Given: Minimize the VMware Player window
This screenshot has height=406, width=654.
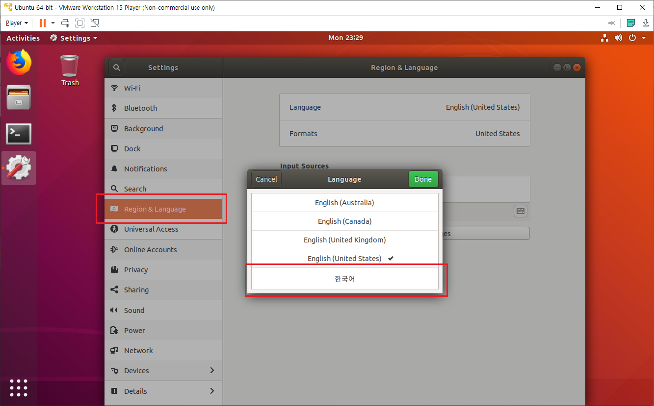Looking at the screenshot, I should [598, 7].
